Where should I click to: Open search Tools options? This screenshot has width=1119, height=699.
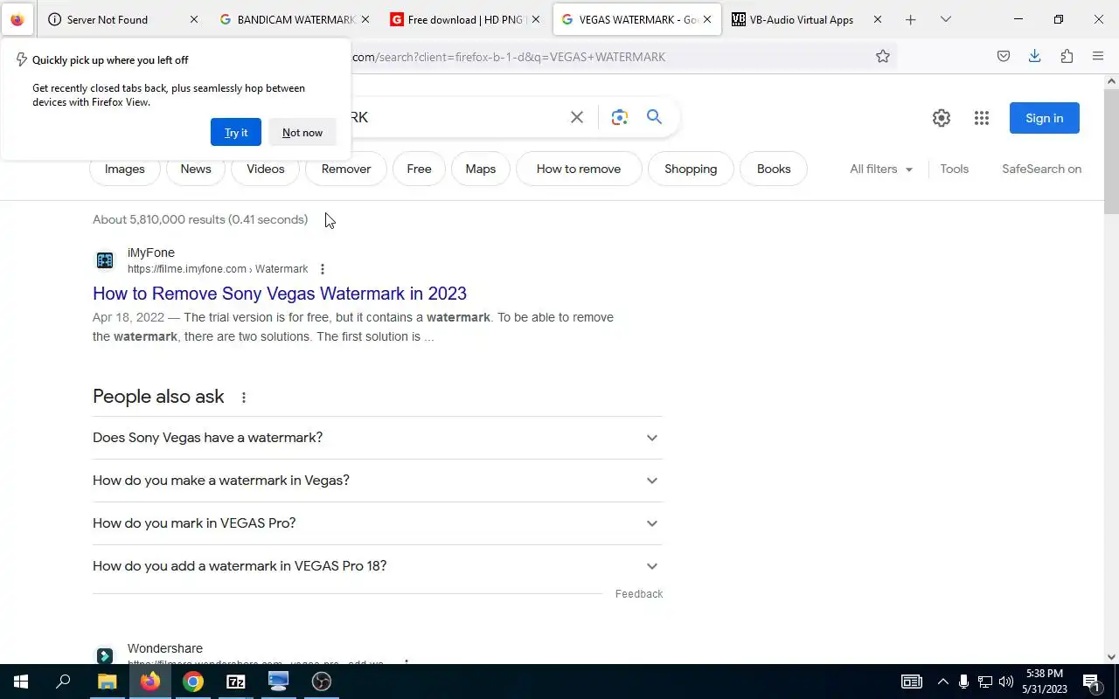pyautogui.click(x=955, y=169)
